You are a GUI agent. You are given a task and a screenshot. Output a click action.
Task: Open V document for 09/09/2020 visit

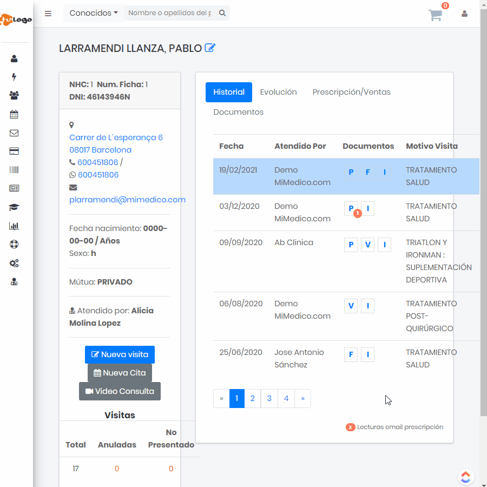pos(367,245)
